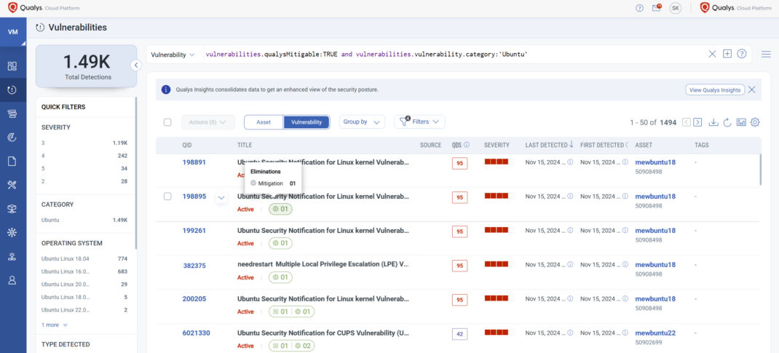
Task: Select the Vulnerability view tab
Action: tap(307, 122)
